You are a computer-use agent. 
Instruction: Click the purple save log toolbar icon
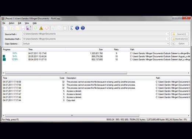tap(29, 28)
